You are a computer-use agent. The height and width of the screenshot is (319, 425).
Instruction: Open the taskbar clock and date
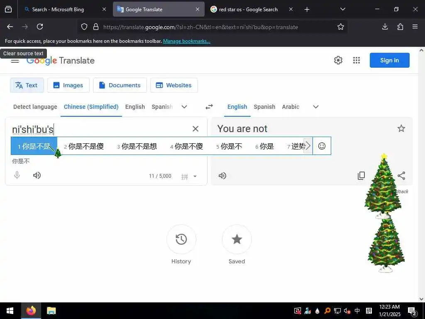click(x=389, y=311)
